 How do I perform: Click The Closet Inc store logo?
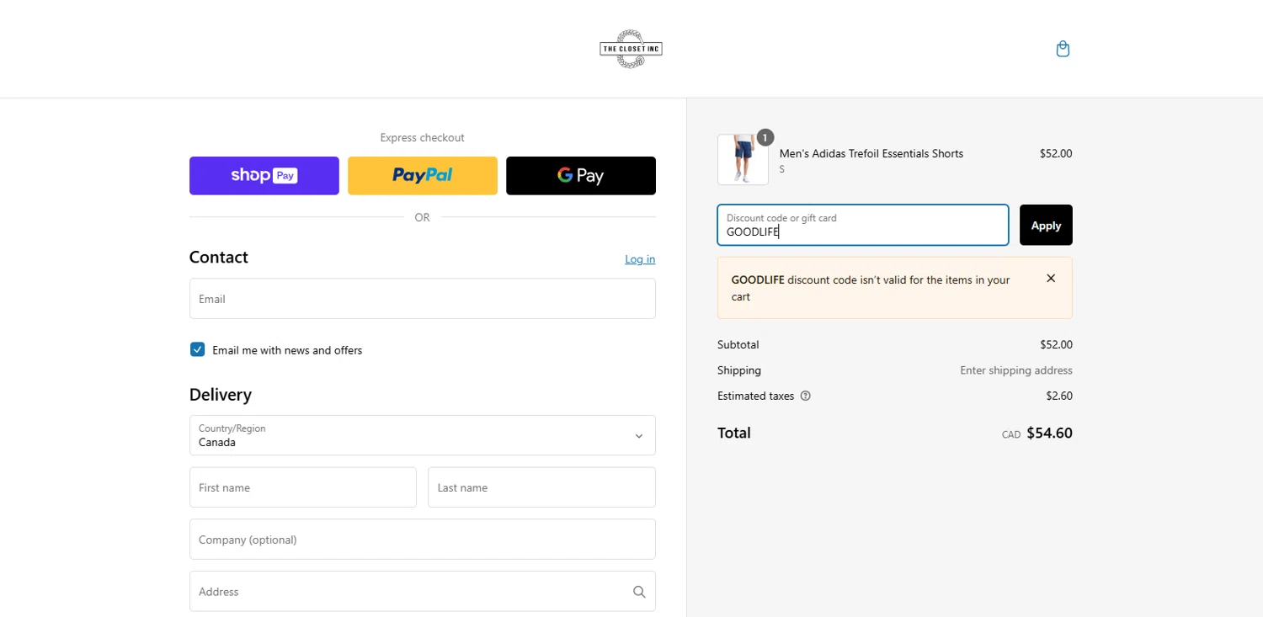point(631,49)
